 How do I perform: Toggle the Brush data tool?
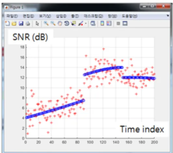point(80,23)
